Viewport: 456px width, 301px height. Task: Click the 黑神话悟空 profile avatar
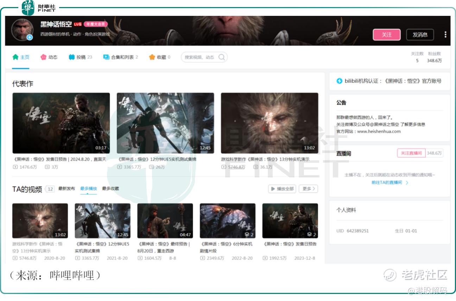[22, 30]
